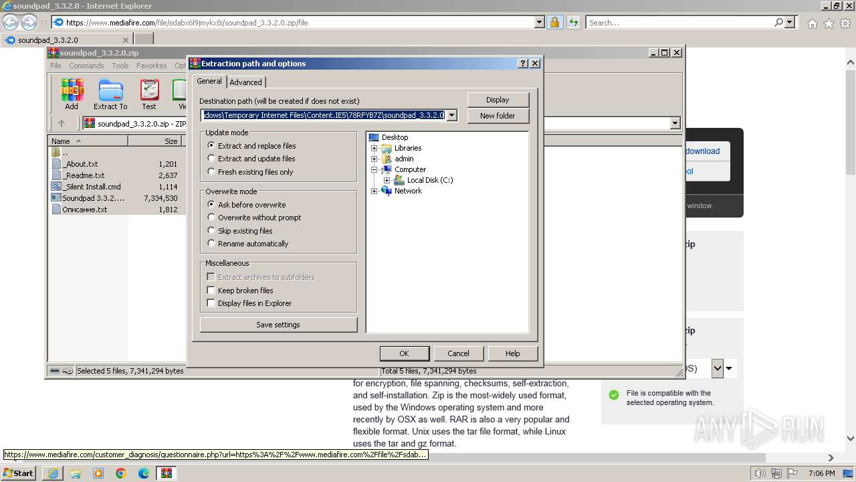This screenshot has height=482, width=856.
Task: Click the Soundpad 3.3.2 file icon
Action: (x=56, y=198)
